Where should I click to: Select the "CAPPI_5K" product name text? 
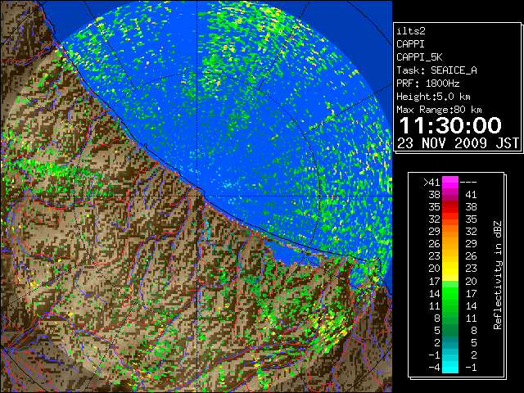pos(419,57)
